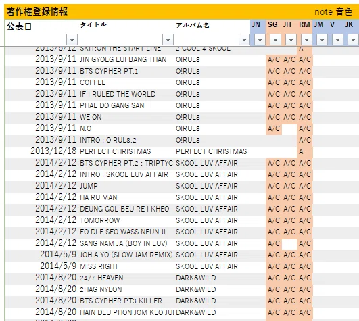Select the 公表日 column header
This screenshot has height=321, width=359.
[x=19, y=26]
